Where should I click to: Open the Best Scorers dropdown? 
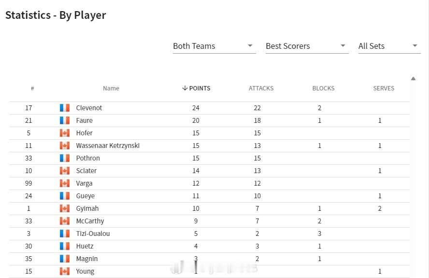[x=307, y=46]
